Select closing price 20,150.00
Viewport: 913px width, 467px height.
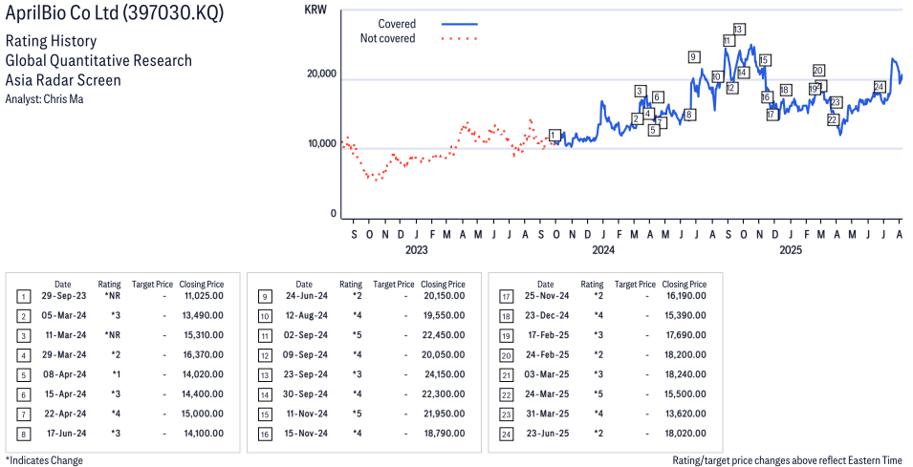(444, 295)
